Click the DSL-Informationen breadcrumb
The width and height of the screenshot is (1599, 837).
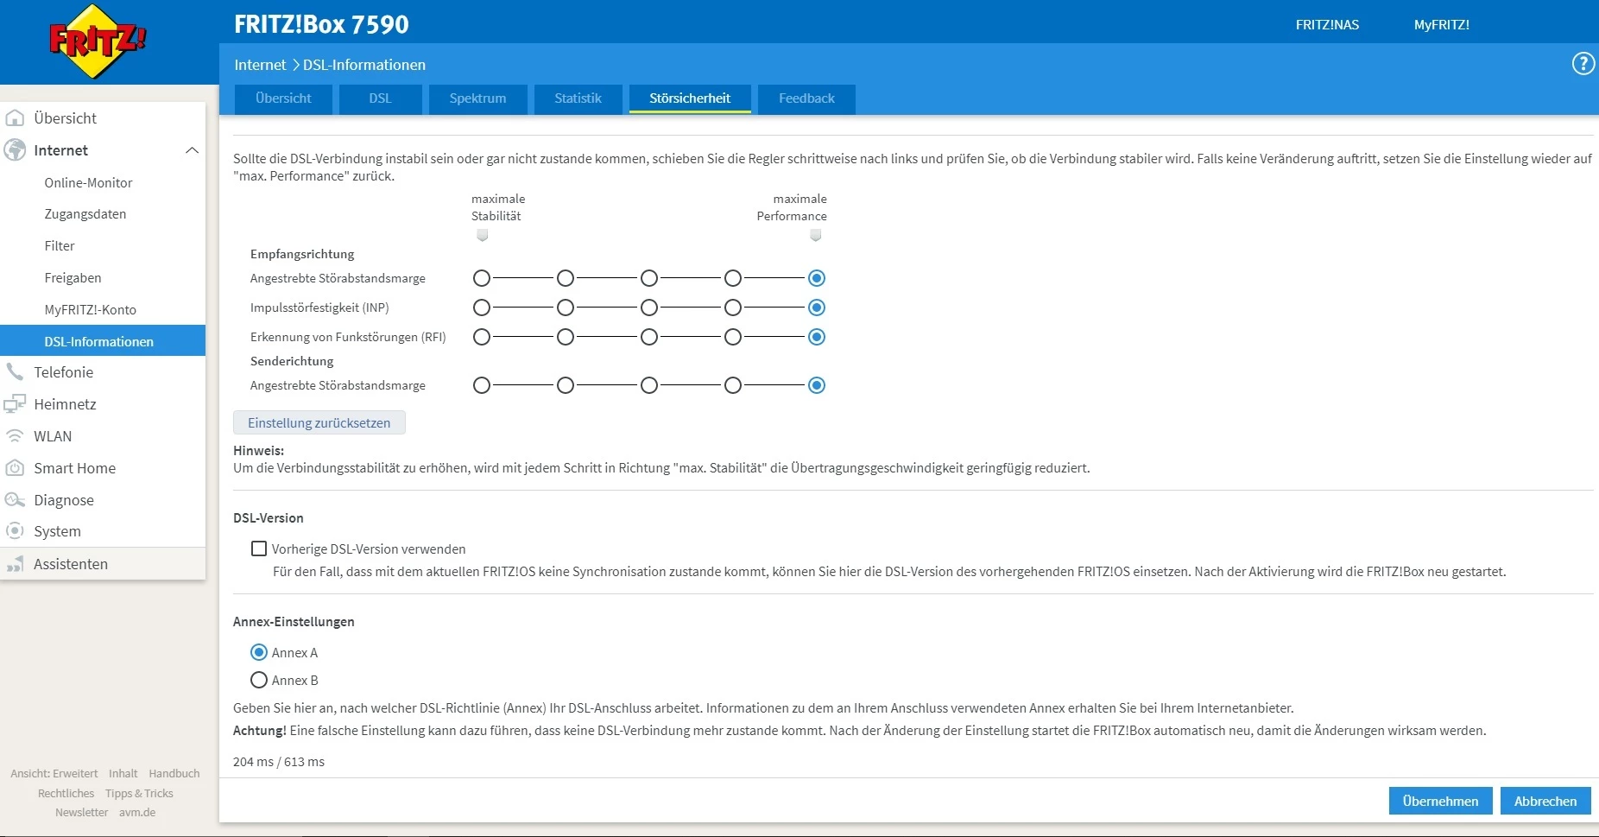(x=364, y=65)
